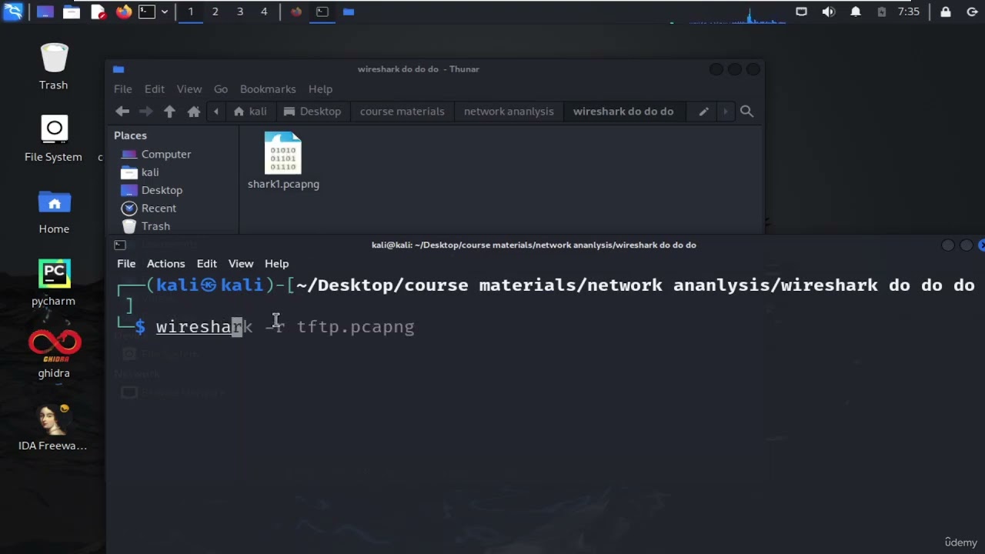Launch Firefox from the panel launcher
The image size is (985, 554).
123,12
